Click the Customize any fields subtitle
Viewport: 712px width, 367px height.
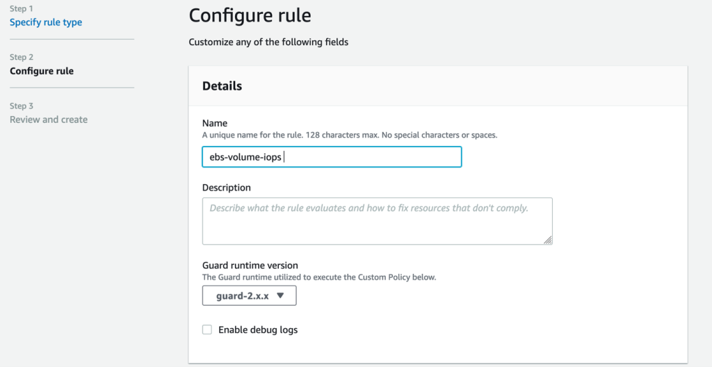(268, 42)
